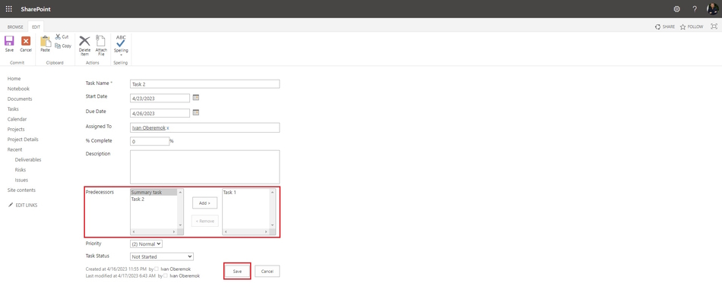Click the Task Name input field
This screenshot has width=722, height=289.
(x=205, y=84)
